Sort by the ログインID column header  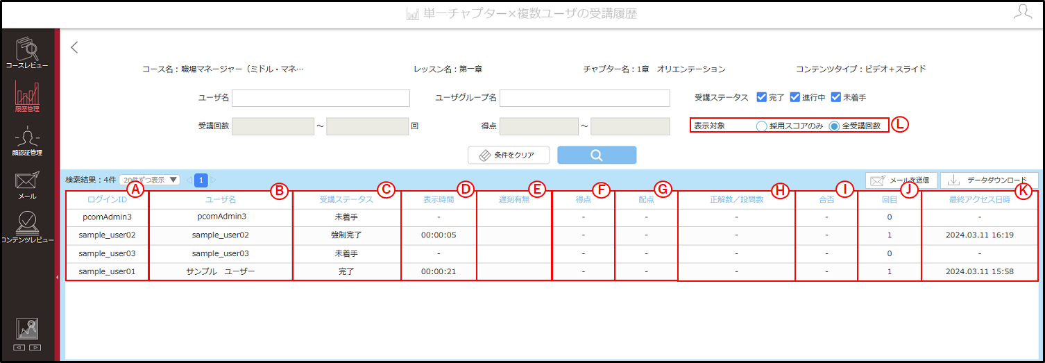coord(107,199)
